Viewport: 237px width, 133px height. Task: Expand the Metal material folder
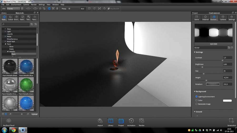[5, 36]
